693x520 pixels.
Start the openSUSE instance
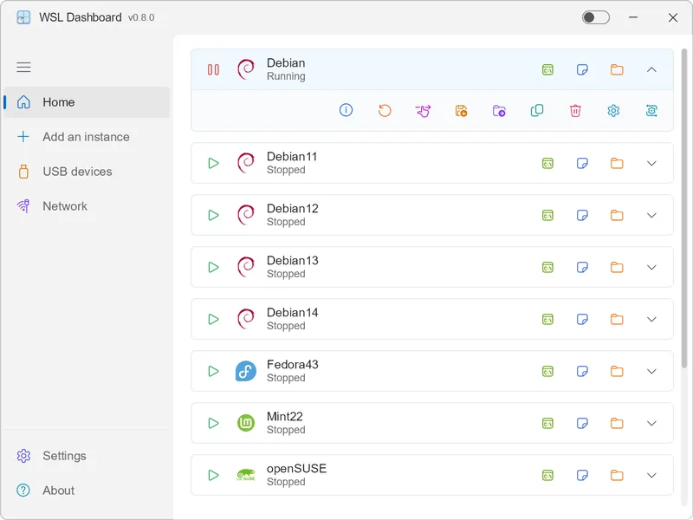213,475
